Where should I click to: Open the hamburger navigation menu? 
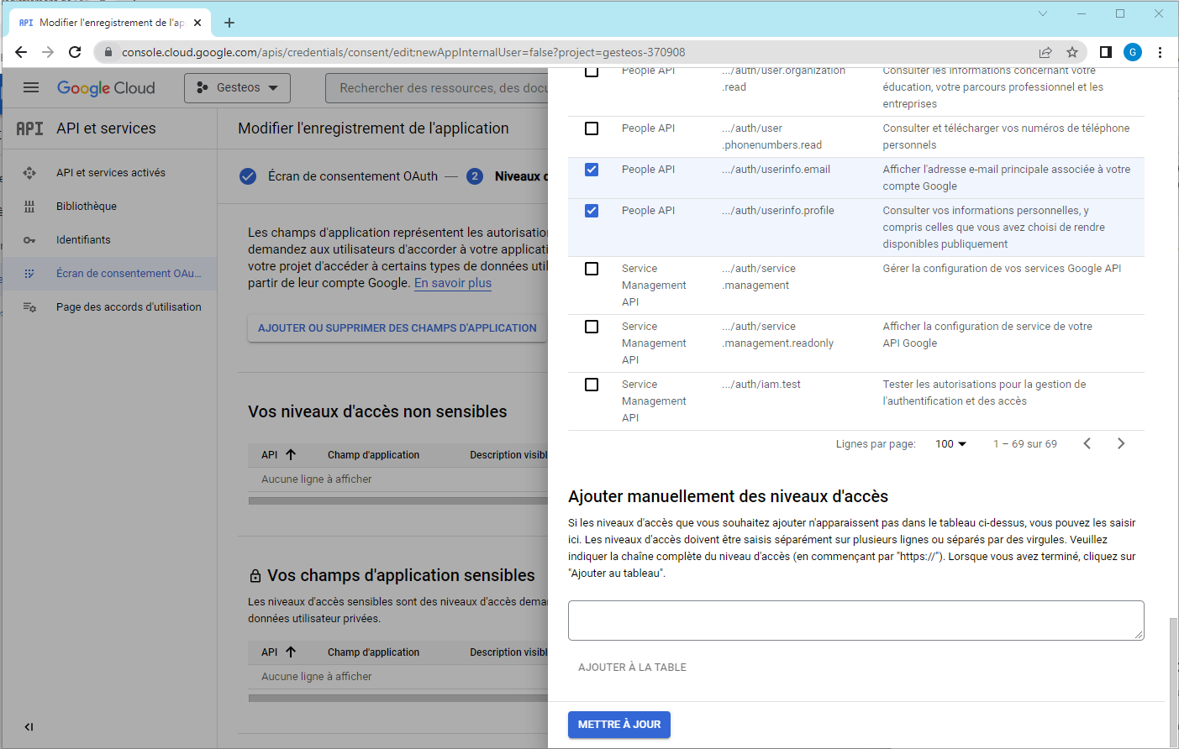(31, 87)
